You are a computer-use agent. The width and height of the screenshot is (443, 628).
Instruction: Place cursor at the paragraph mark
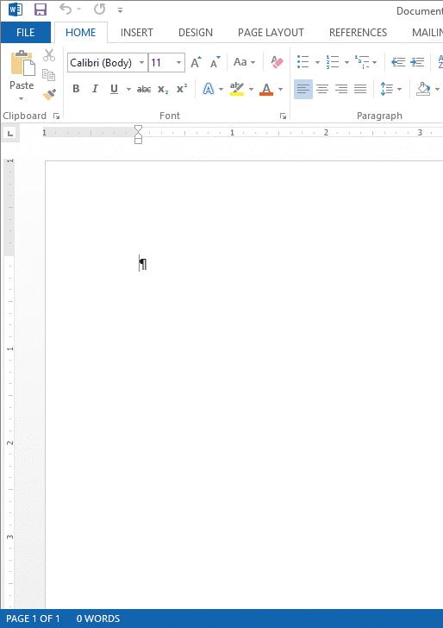pos(143,264)
